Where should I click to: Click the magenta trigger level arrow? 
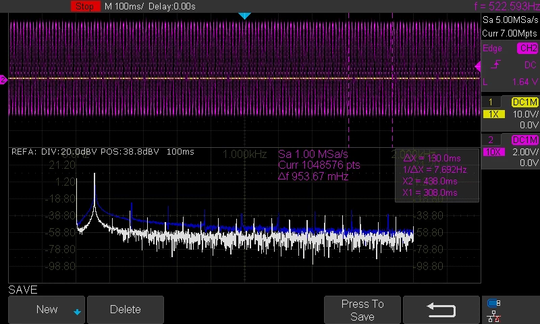pyautogui.click(x=478, y=66)
